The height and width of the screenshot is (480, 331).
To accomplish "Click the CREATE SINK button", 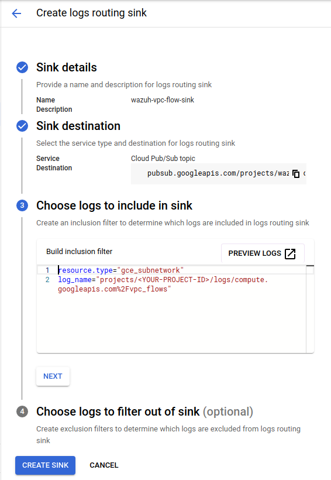I will coord(45,465).
